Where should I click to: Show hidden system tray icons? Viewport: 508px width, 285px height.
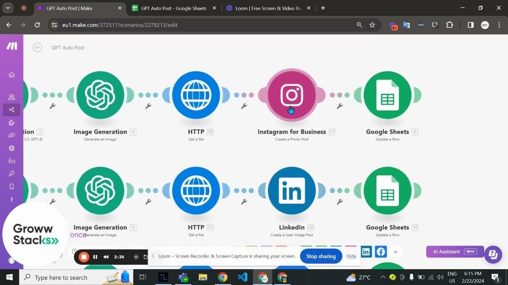click(x=383, y=277)
